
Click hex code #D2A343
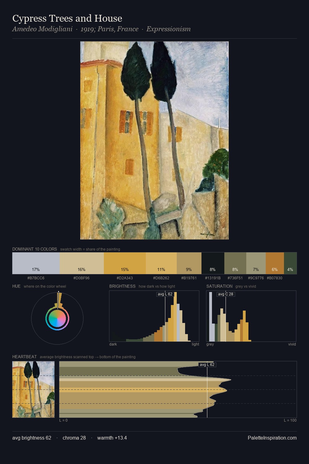coord(125,278)
